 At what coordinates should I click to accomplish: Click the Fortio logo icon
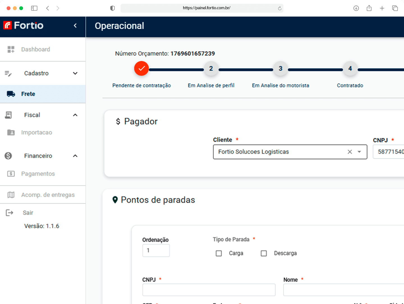coord(8,26)
